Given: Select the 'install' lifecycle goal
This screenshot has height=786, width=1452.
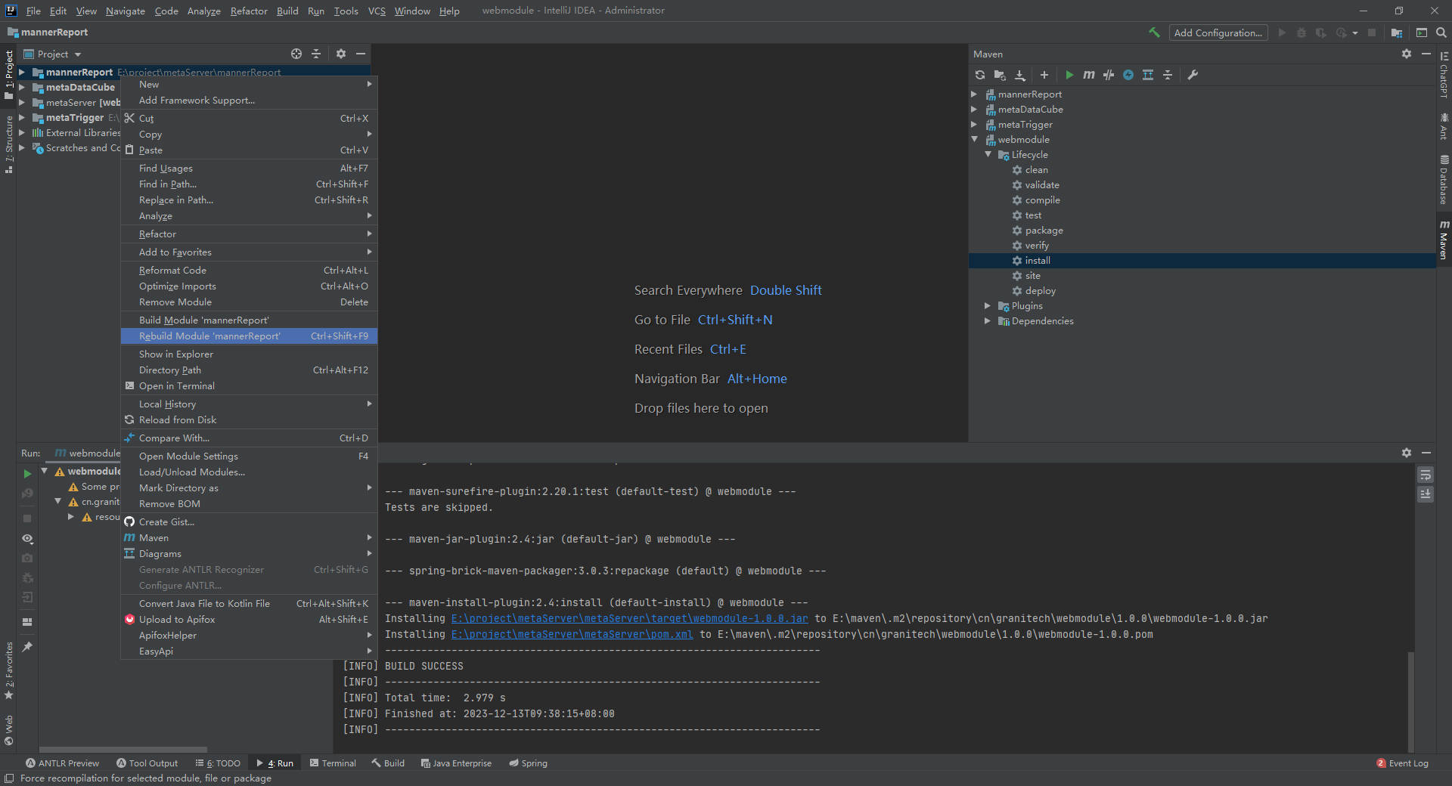Looking at the screenshot, I should click(1202, 261).
